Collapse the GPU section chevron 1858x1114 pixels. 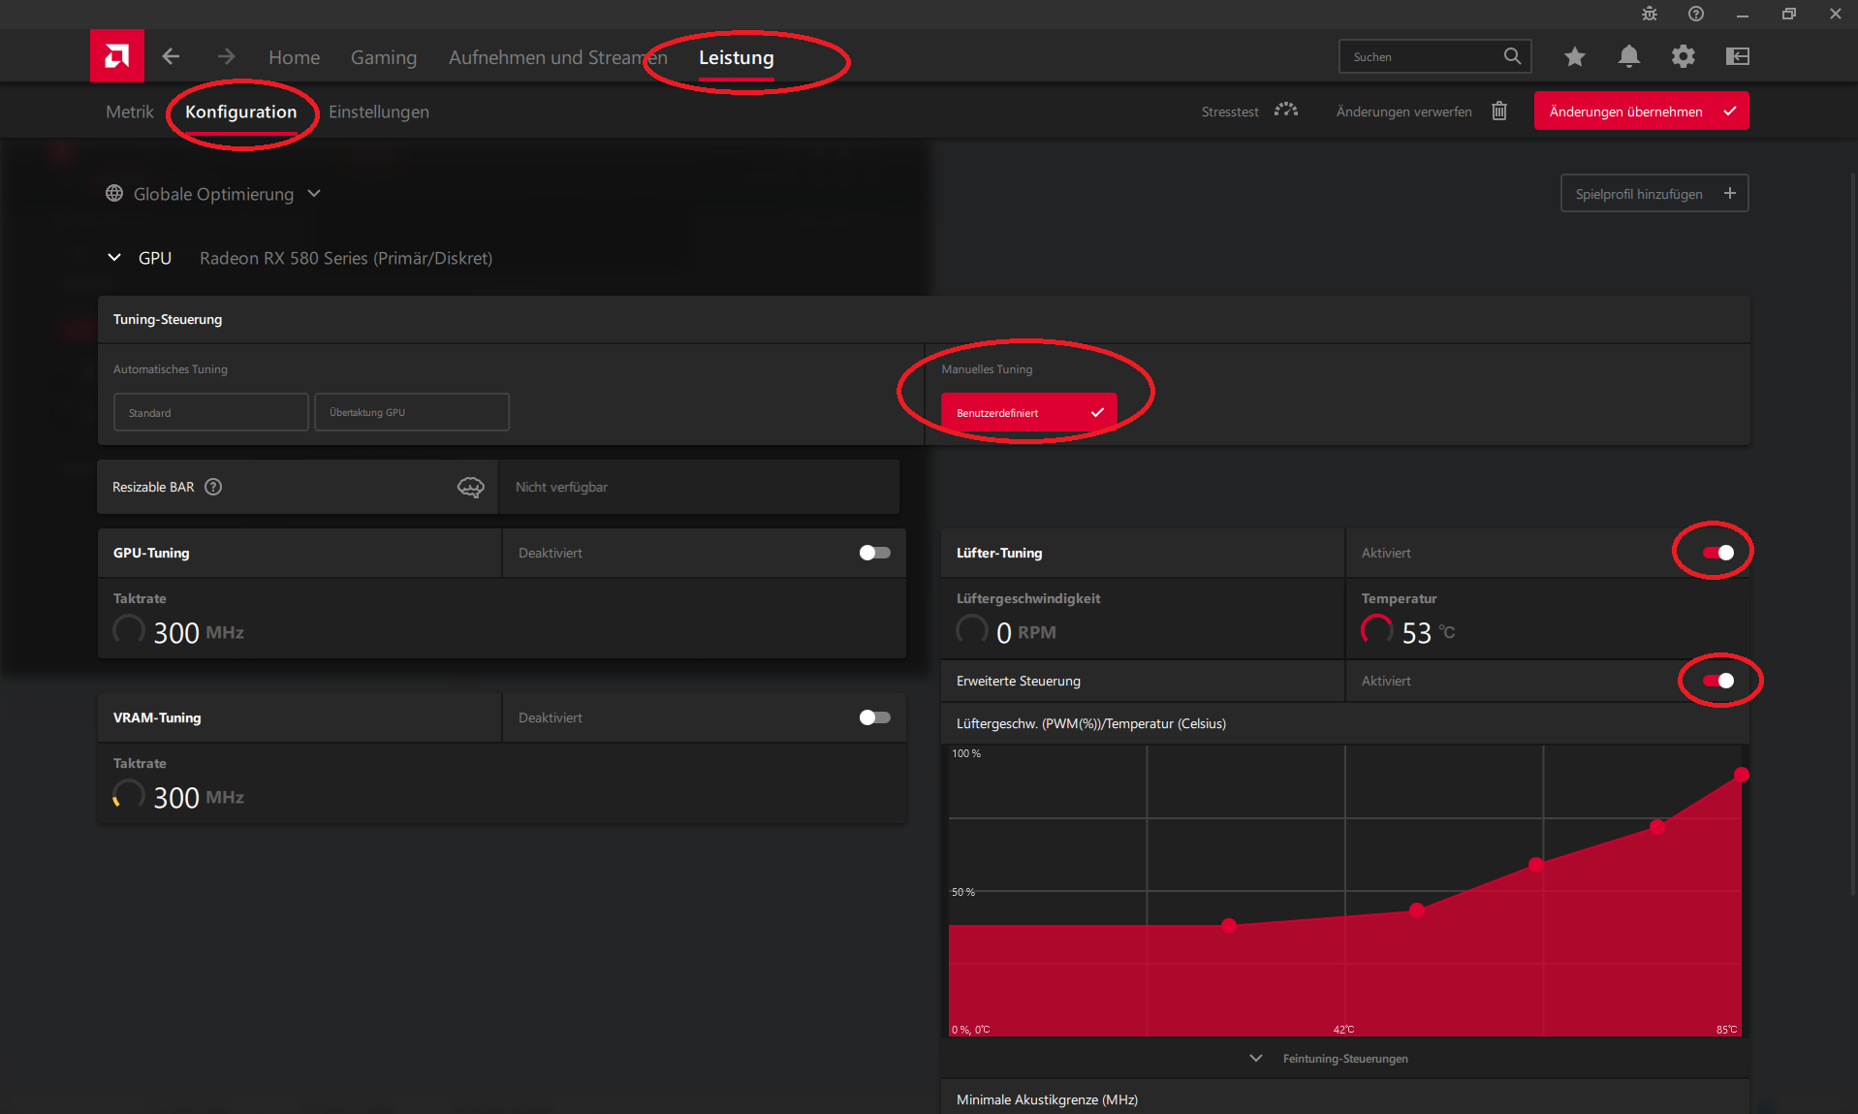[x=114, y=257]
